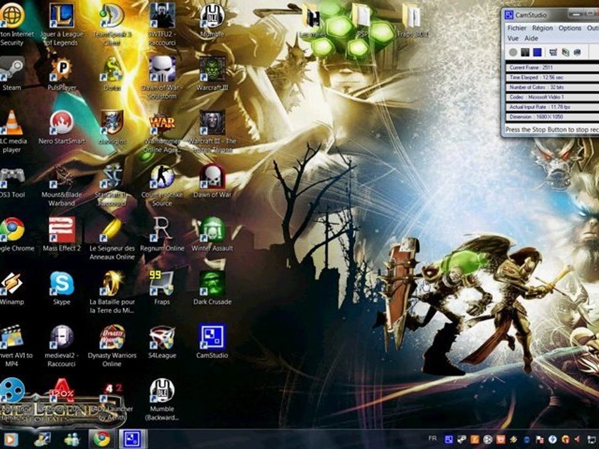This screenshot has height=449, width=599.
Task: Select Dynasty Warriors Online desktop icon
Action: tap(112, 346)
